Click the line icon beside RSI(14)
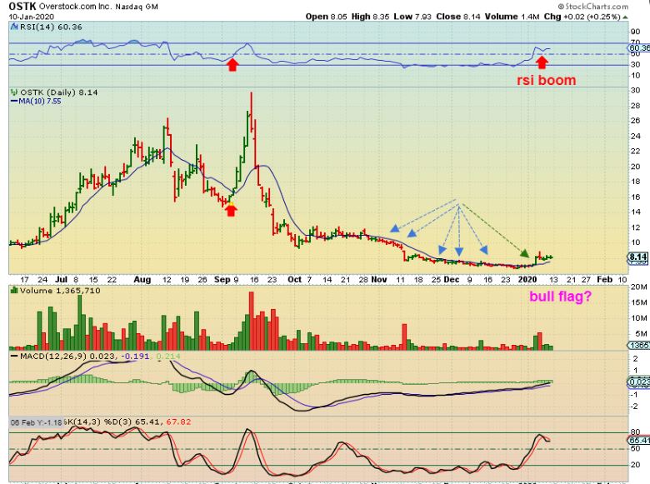650x484 pixels. pyautogui.click(x=14, y=27)
